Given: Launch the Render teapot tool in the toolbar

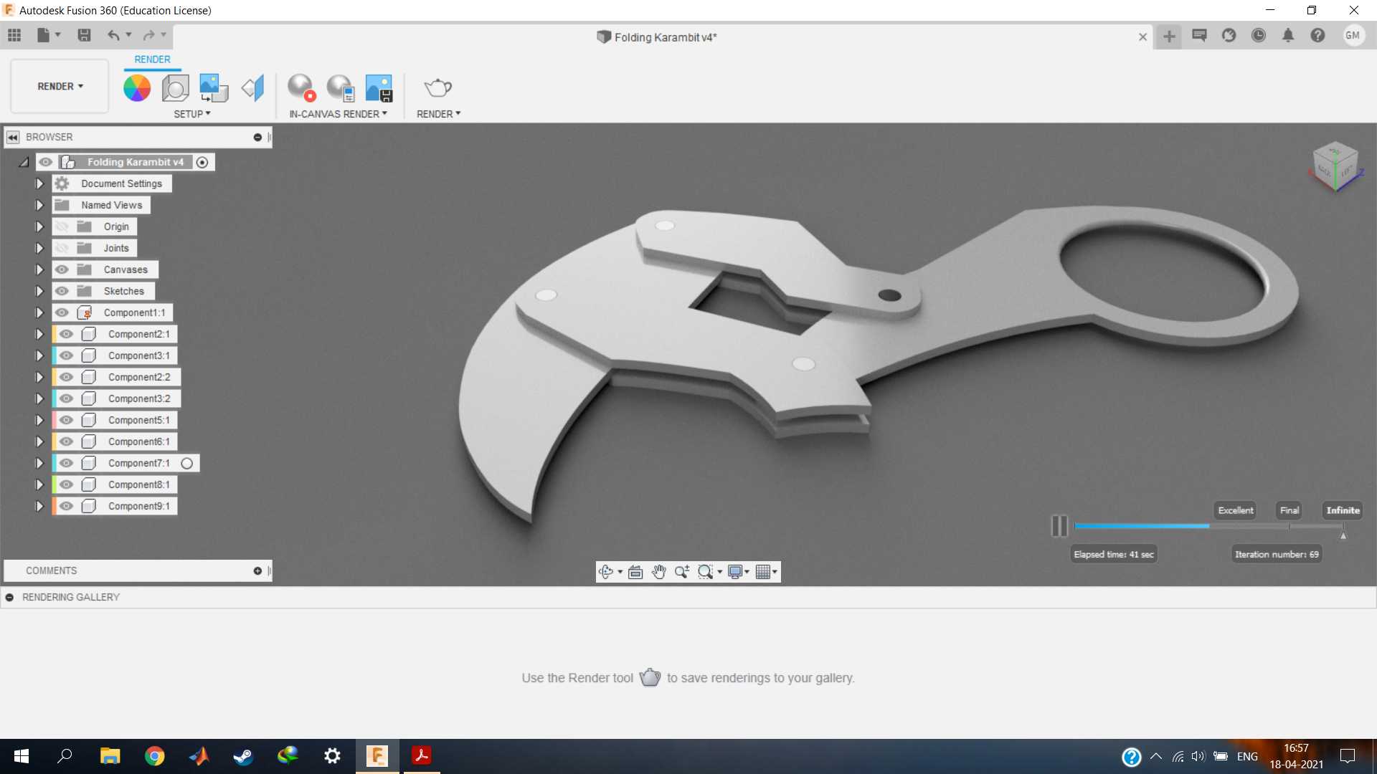Looking at the screenshot, I should 437,88.
